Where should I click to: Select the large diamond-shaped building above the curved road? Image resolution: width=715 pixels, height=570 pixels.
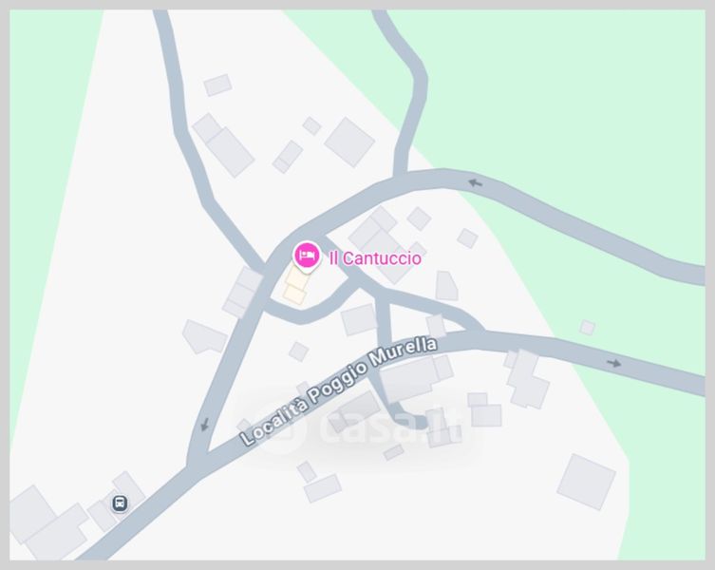point(349,142)
